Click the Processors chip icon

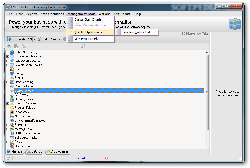(12, 112)
